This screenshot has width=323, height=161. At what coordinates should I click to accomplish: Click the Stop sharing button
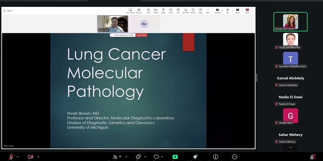(141, 35)
